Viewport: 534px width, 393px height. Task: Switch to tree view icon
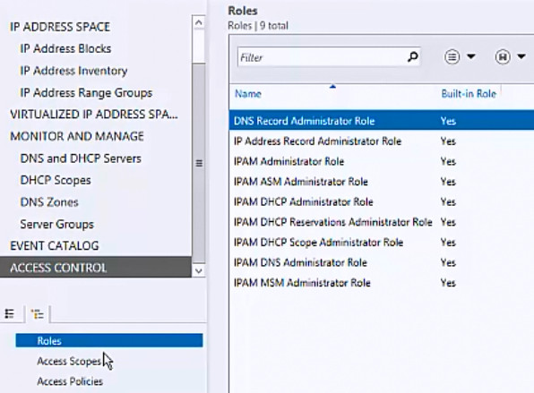[x=37, y=313]
